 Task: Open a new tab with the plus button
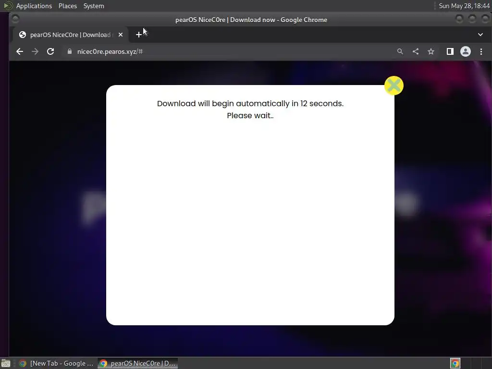click(139, 35)
